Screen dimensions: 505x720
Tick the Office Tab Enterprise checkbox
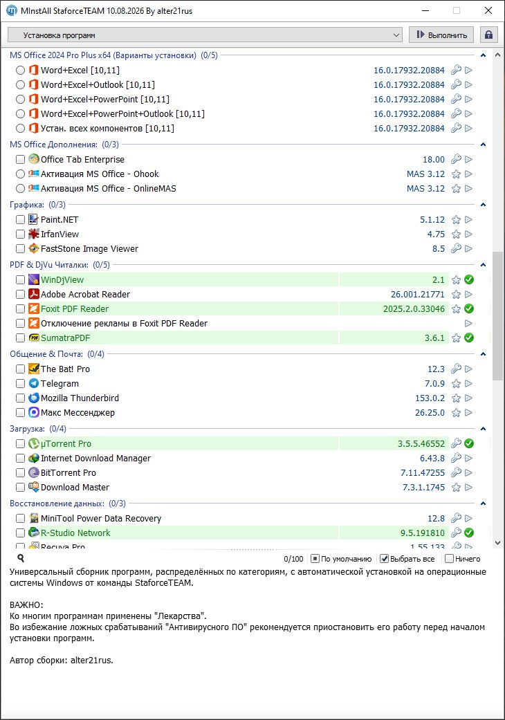coord(20,159)
